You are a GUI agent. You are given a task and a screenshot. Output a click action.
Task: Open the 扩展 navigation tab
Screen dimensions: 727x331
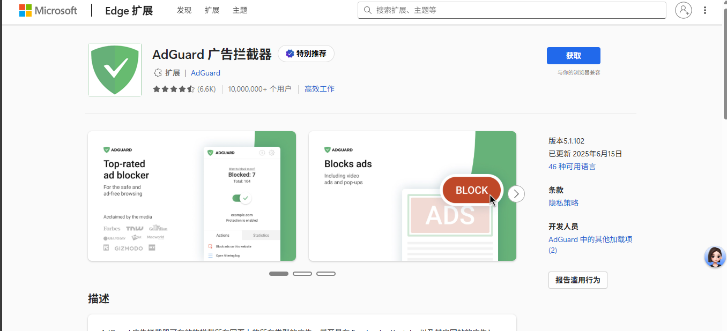pyautogui.click(x=212, y=10)
